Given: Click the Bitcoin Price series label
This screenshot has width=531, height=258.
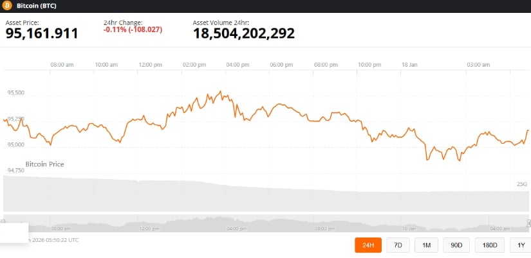Looking at the screenshot, I should point(44,164).
